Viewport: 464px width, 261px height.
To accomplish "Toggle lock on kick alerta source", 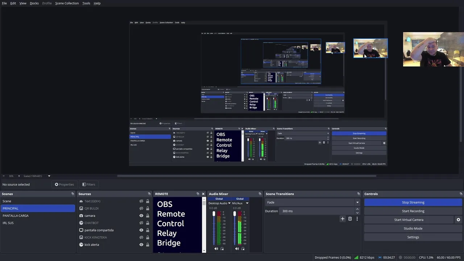I will pos(148,245).
